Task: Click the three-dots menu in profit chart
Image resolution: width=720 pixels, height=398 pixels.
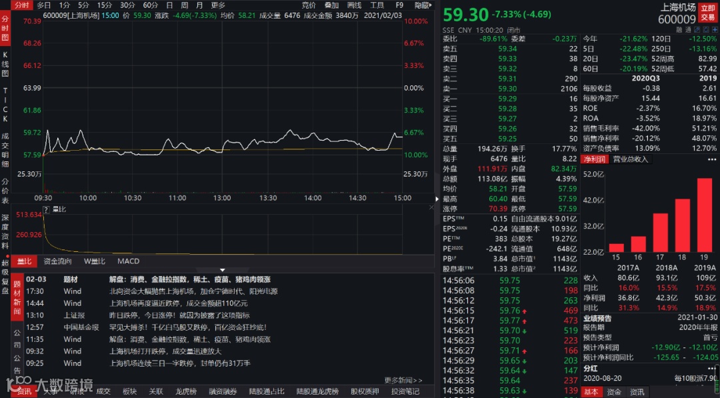Action: [712, 159]
